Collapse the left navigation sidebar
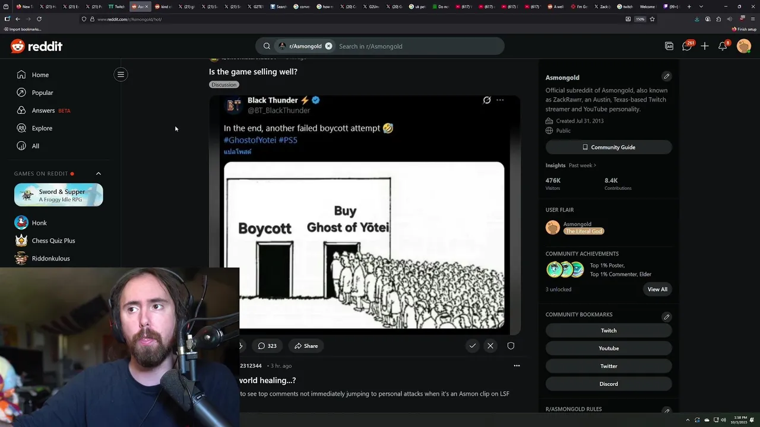This screenshot has height=427, width=760. pyautogui.click(x=121, y=75)
